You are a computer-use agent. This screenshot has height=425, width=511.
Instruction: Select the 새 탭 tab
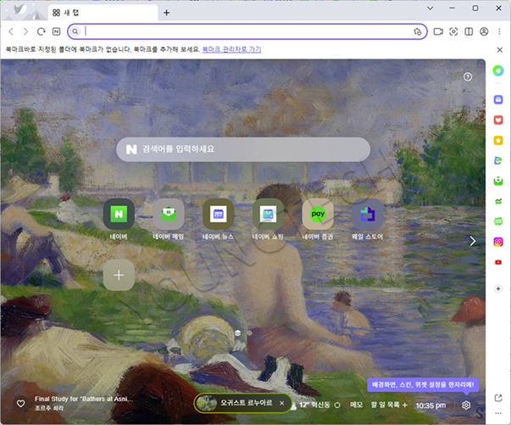[x=103, y=13]
